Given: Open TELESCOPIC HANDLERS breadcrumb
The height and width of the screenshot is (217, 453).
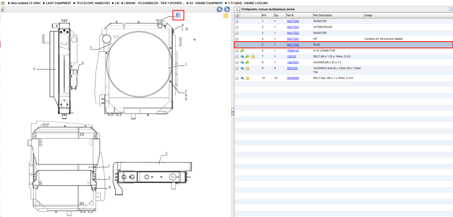Looking at the screenshot, I should tap(93, 3).
